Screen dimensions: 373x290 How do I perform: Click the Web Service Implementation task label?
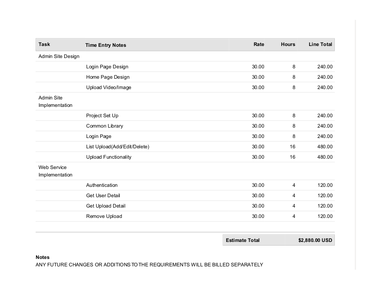55,171
